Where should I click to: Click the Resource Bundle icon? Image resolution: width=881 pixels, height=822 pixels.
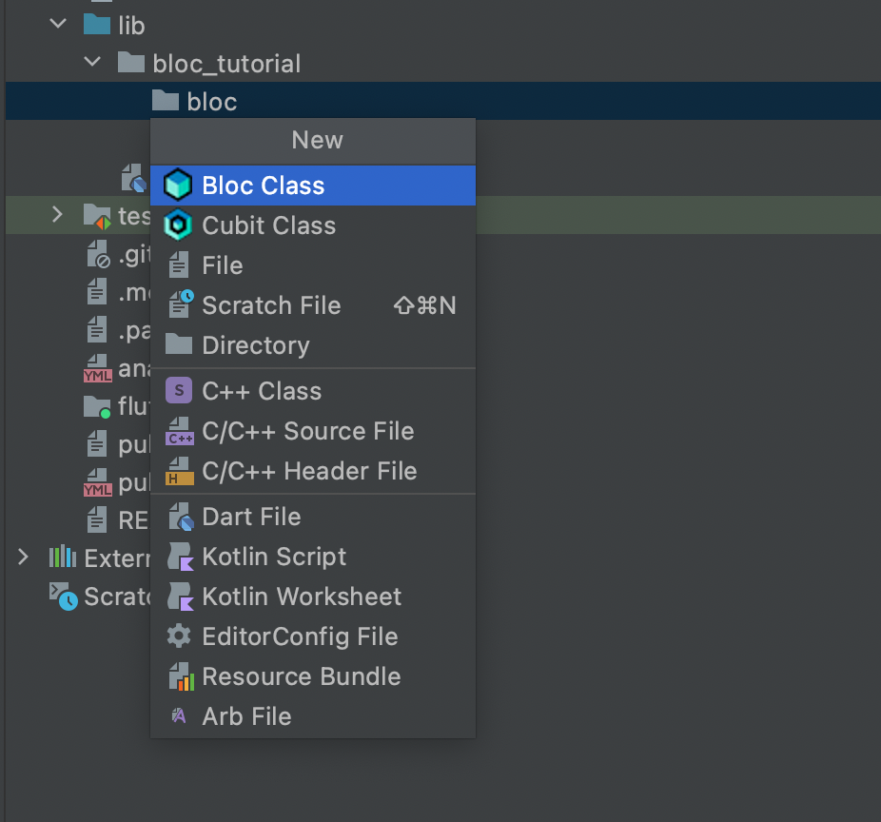tap(180, 677)
